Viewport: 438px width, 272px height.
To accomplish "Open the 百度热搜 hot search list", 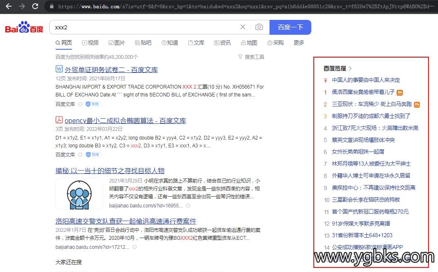I will point(337,68).
